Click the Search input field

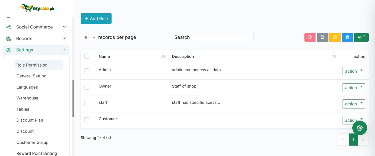[223, 37]
